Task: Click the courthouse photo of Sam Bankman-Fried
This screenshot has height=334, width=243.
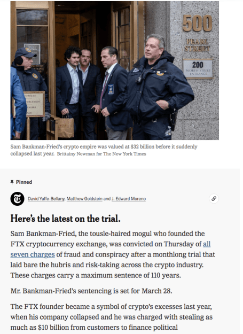Action: point(114,71)
